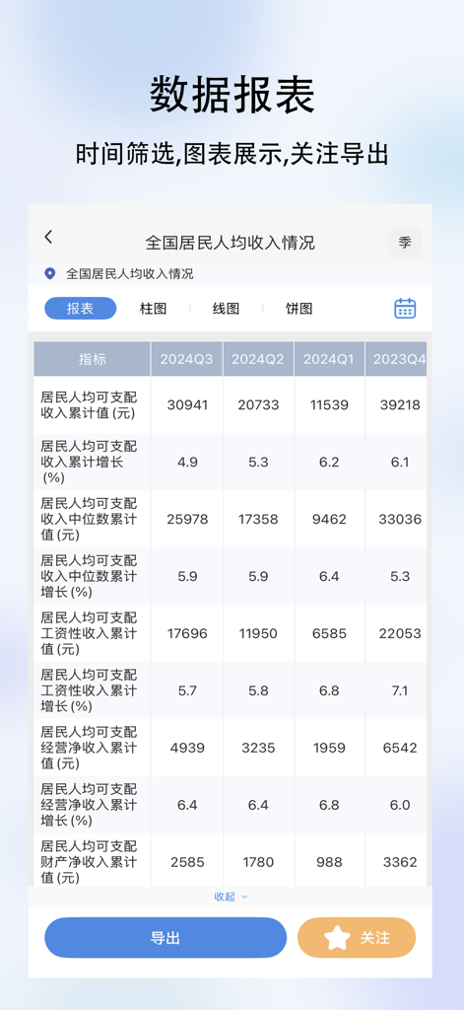Click the cell value 22053
Viewport: 464px width, 1010px height.
(400, 633)
